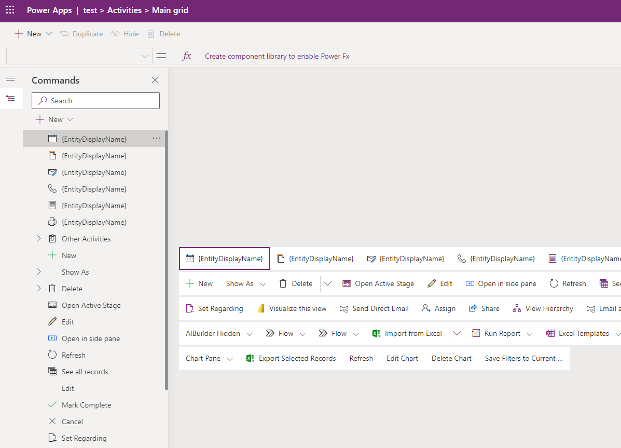Expand the Other Activities group
This screenshot has height=448, width=621.
coord(39,238)
